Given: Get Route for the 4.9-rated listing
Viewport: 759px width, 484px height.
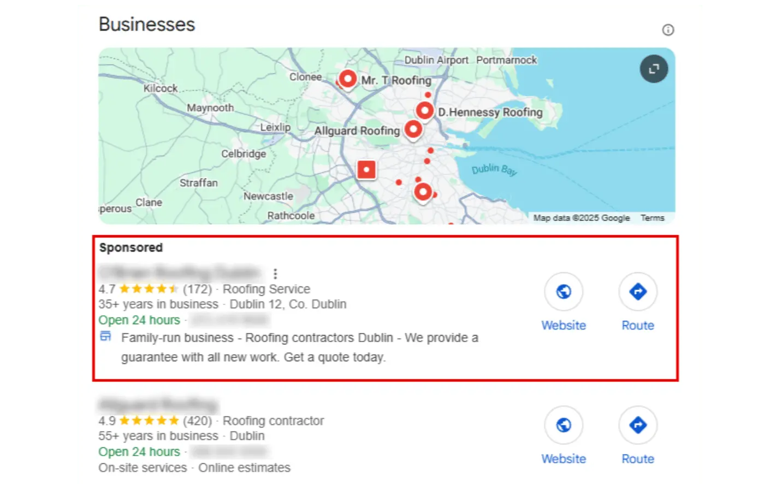Looking at the screenshot, I should click(638, 425).
